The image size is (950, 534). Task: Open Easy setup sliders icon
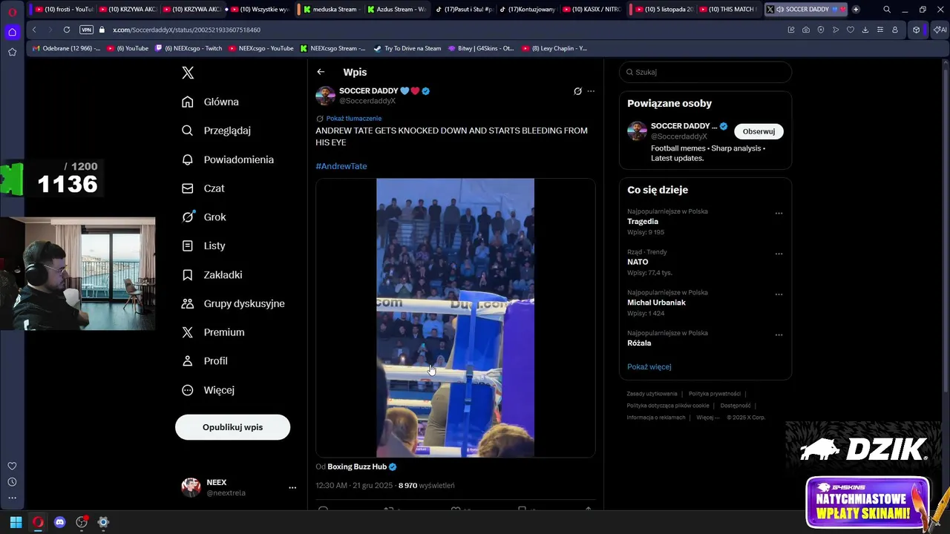coord(880,30)
